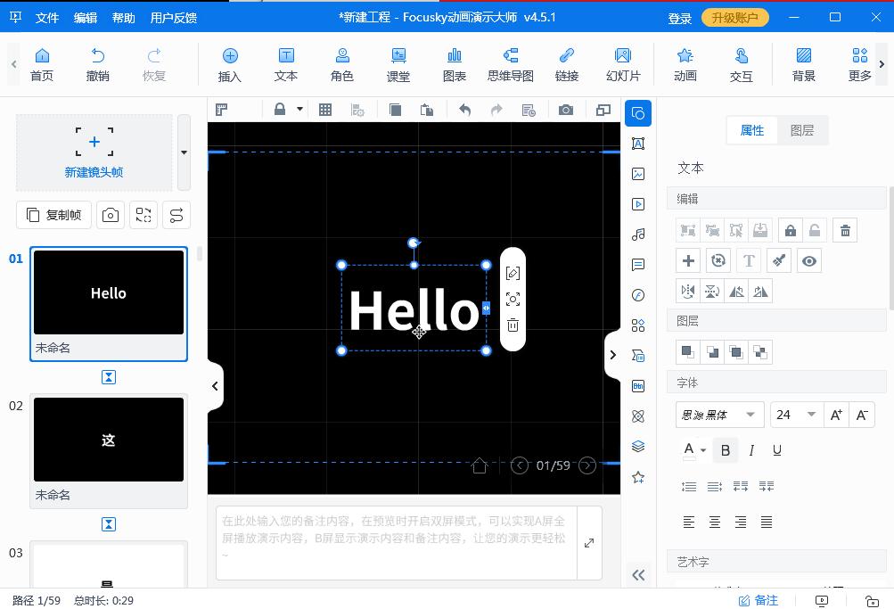Open the 文件 menu

pos(46,18)
